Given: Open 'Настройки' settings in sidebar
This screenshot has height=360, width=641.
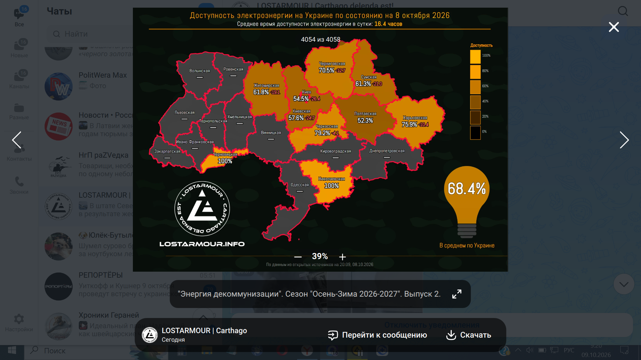Looking at the screenshot, I should pyautogui.click(x=19, y=323).
